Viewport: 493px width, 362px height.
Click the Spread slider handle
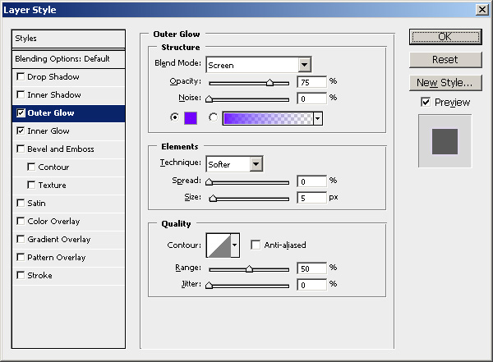(209, 182)
